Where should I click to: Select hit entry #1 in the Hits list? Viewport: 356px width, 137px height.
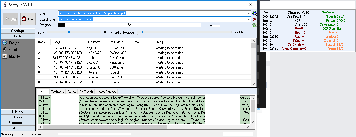144,98
